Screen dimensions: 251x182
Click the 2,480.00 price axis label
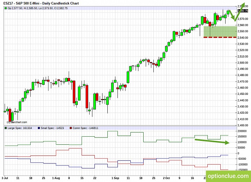243,75
